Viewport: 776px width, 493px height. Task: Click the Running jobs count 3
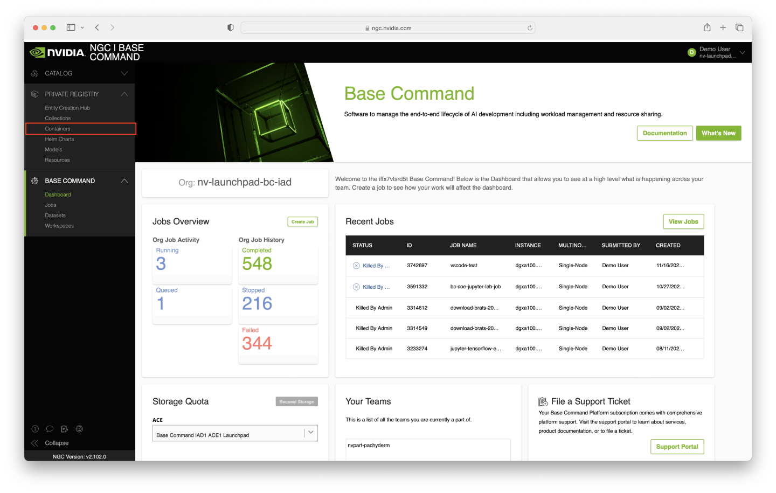(x=161, y=263)
